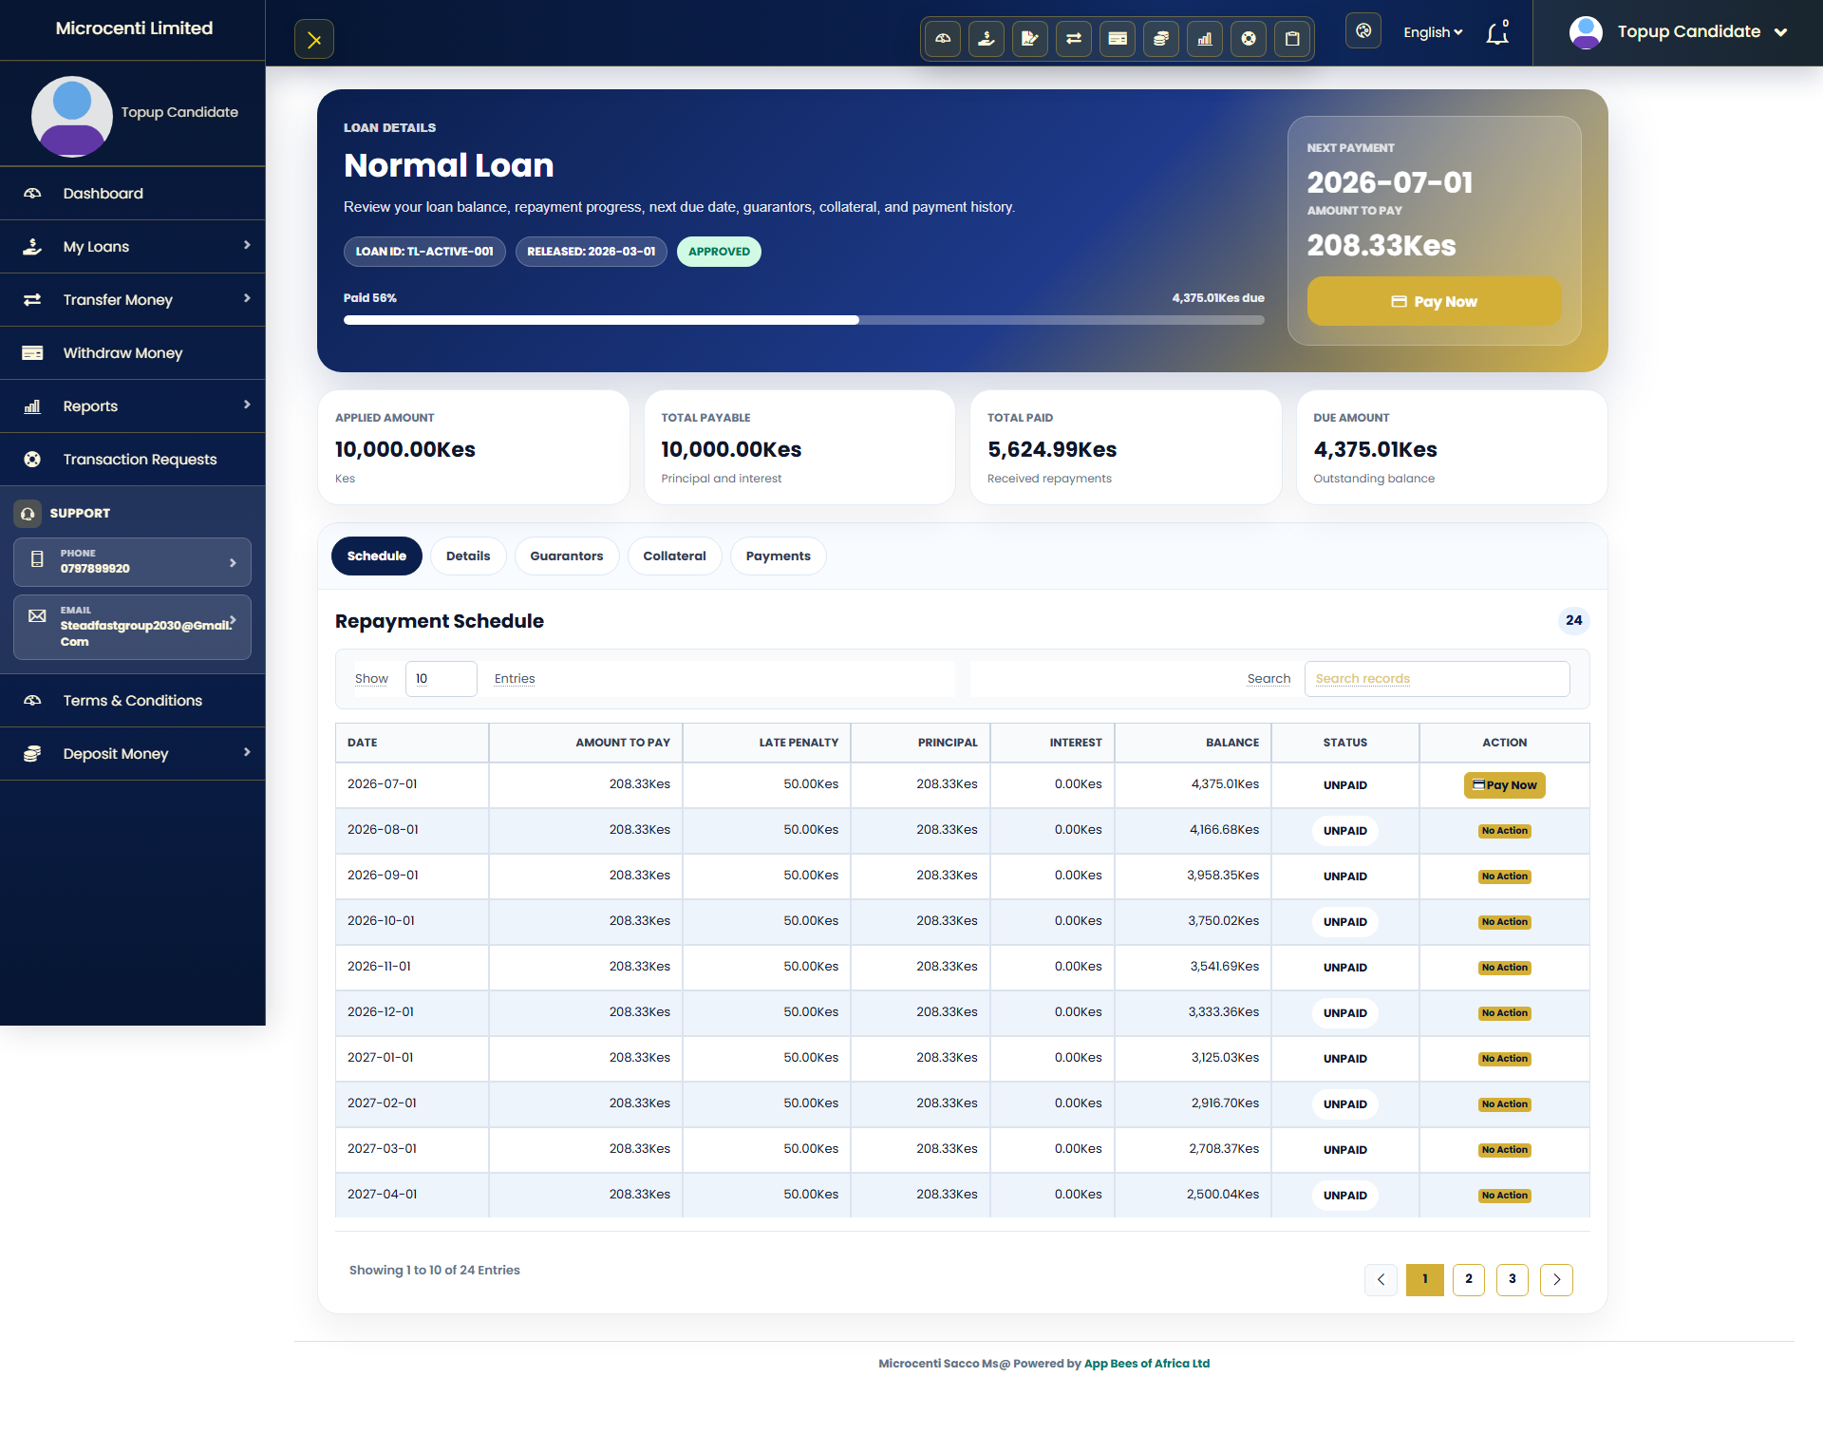Open the Topup Candidate account menu chevron

(1781, 32)
